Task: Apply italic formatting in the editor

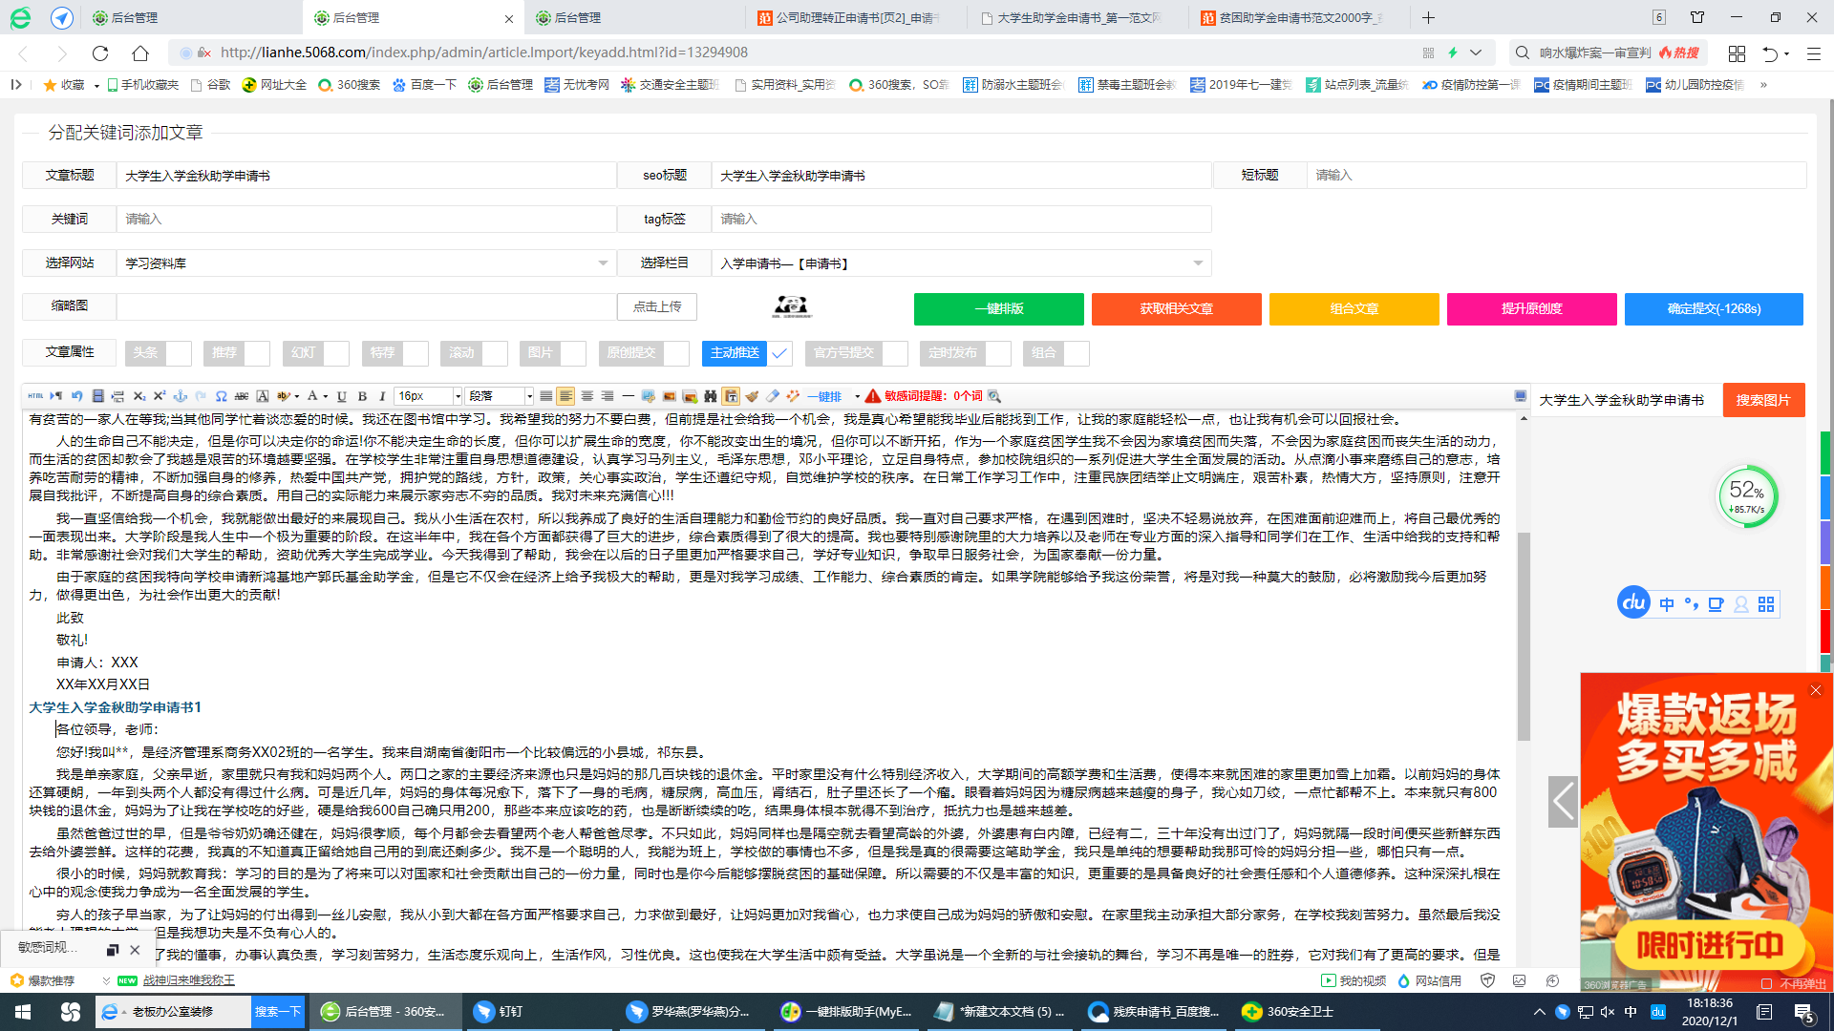Action: pyautogui.click(x=381, y=395)
